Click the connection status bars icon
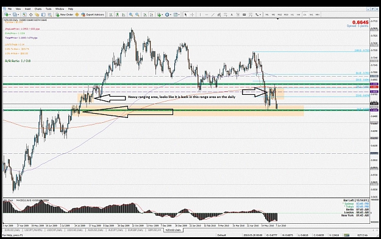 (346, 235)
